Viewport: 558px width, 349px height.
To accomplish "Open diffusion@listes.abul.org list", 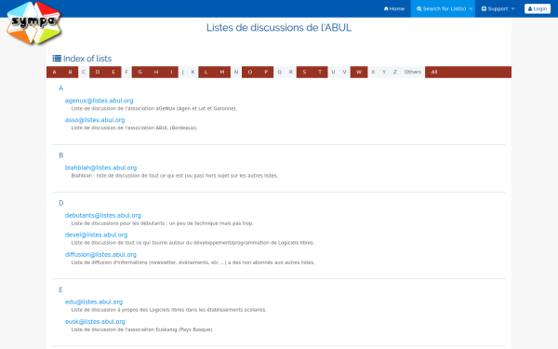I will [100, 255].
